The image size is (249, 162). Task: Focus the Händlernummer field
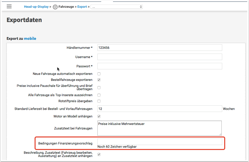(x=160, y=48)
